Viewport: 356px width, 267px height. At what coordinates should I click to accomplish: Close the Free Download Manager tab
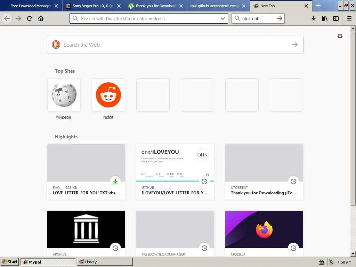pyautogui.click(x=56, y=6)
